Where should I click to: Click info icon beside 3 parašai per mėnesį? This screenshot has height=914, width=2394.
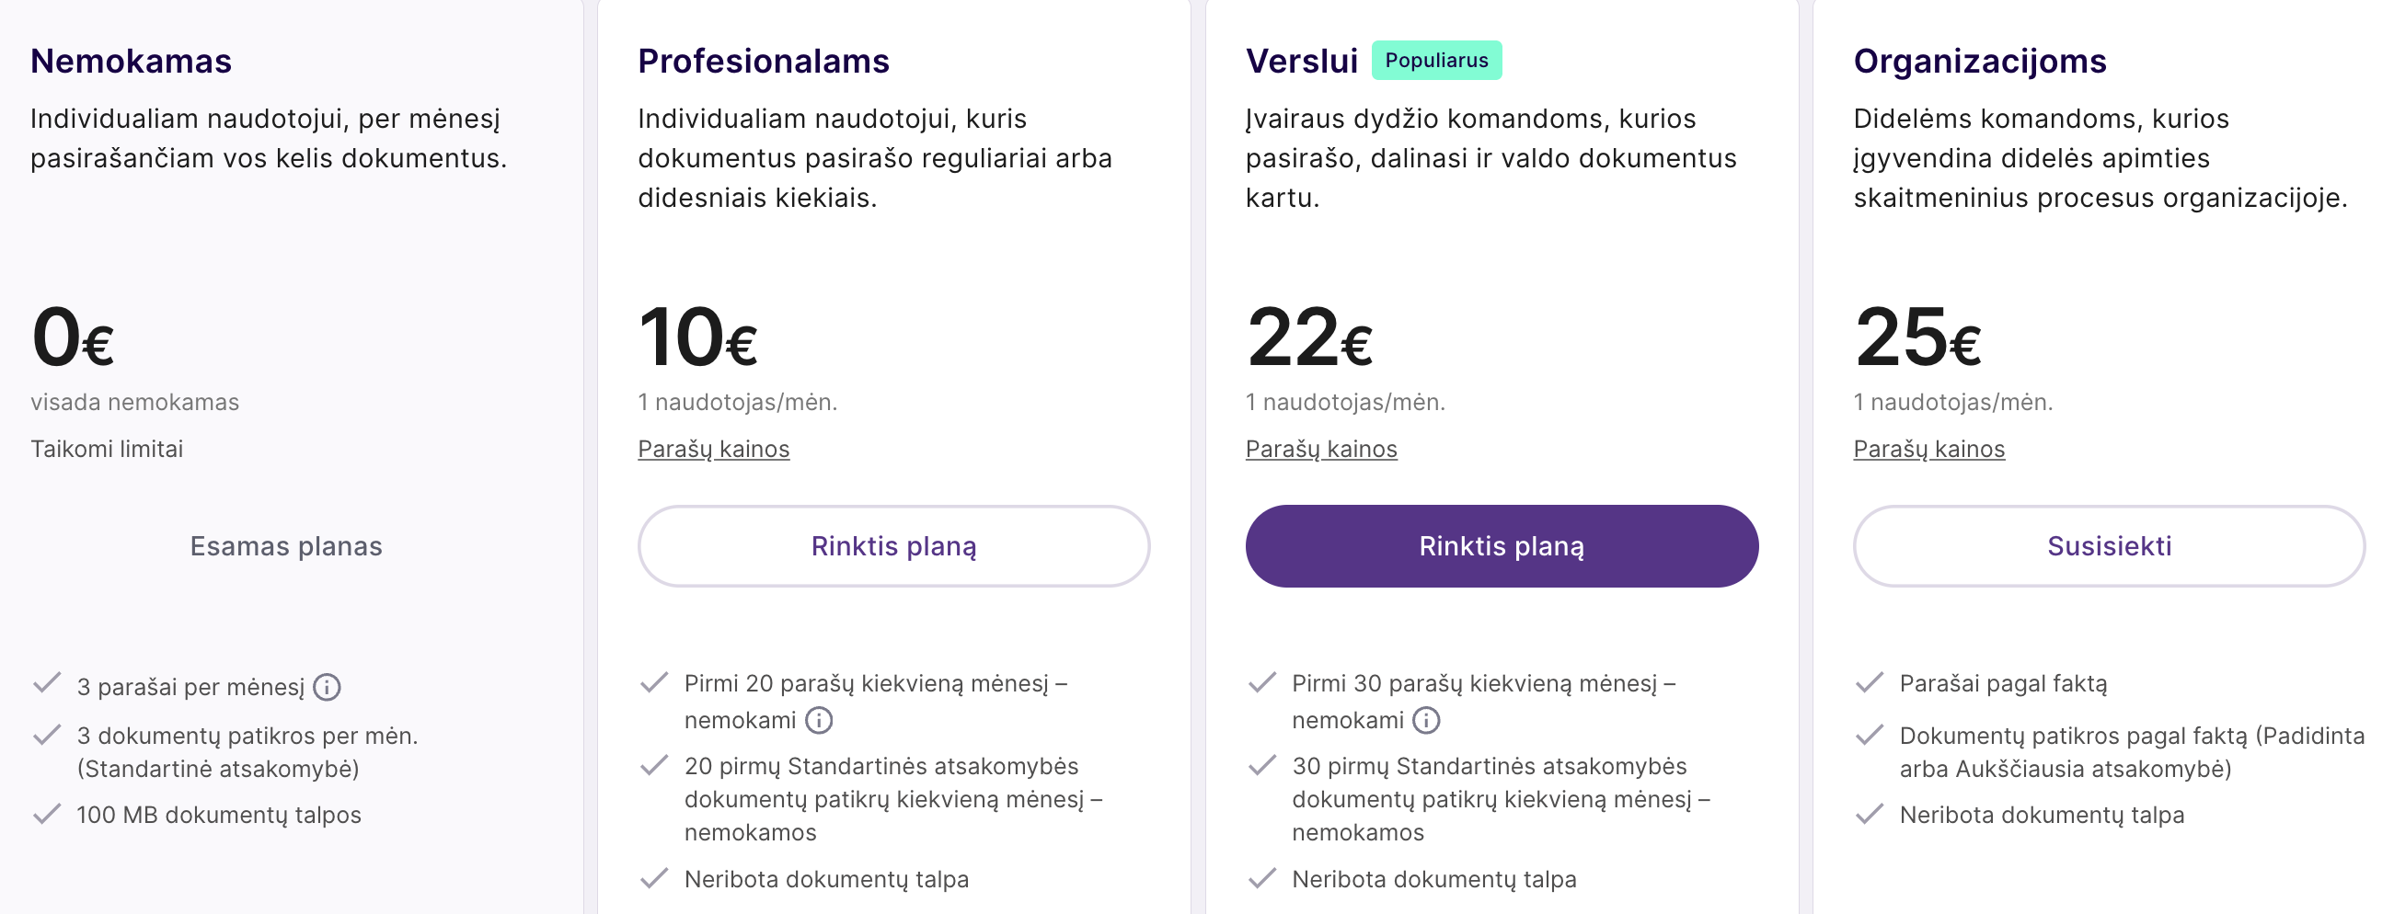[327, 688]
